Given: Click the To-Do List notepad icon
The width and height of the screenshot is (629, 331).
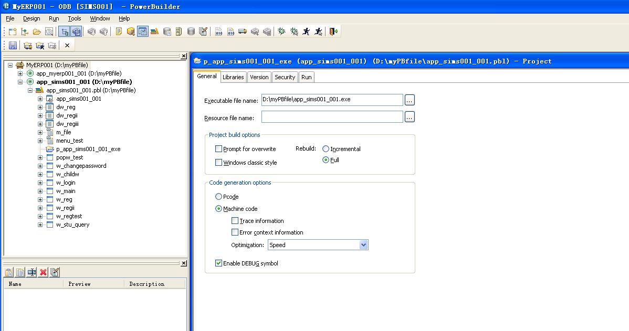Looking at the screenshot, I should pos(119,31).
